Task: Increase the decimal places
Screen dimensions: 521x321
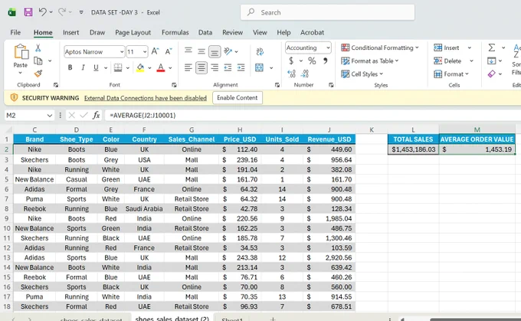Action: click(291, 74)
